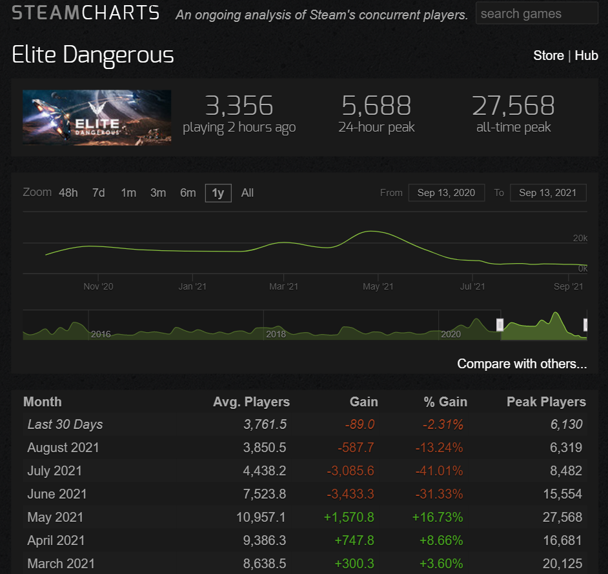Set chart zoom to 3m
Screen dimensions: 608x574
[x=158, y=193]
